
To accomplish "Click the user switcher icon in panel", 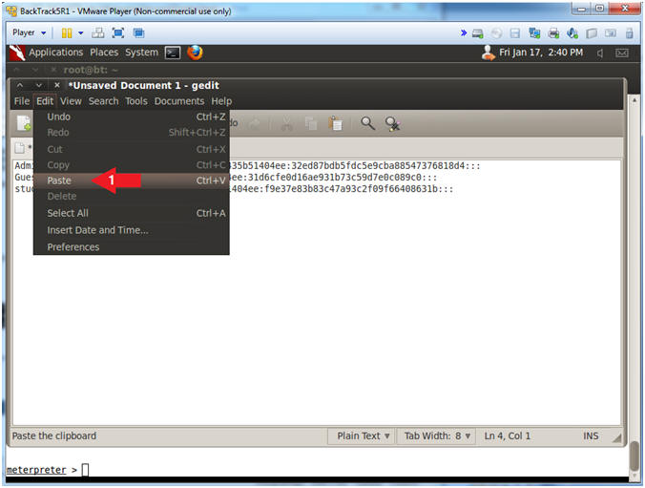I will (x=489, y=53).
